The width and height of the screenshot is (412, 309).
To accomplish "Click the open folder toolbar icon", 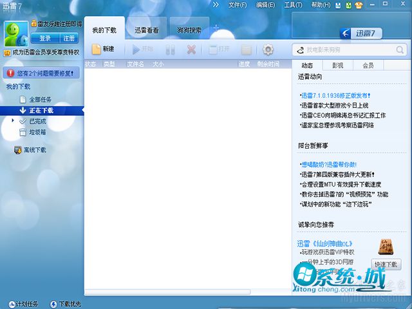I will click(x=246, y=50).
